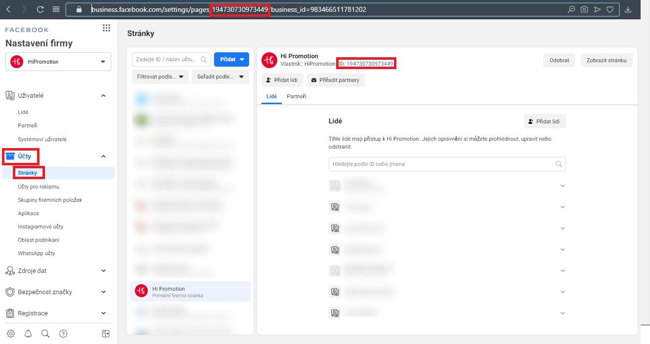The width and height of the screenshot is (650, 344).
Task: Select Hi Promotion page in the pages list
Action: 190,292
